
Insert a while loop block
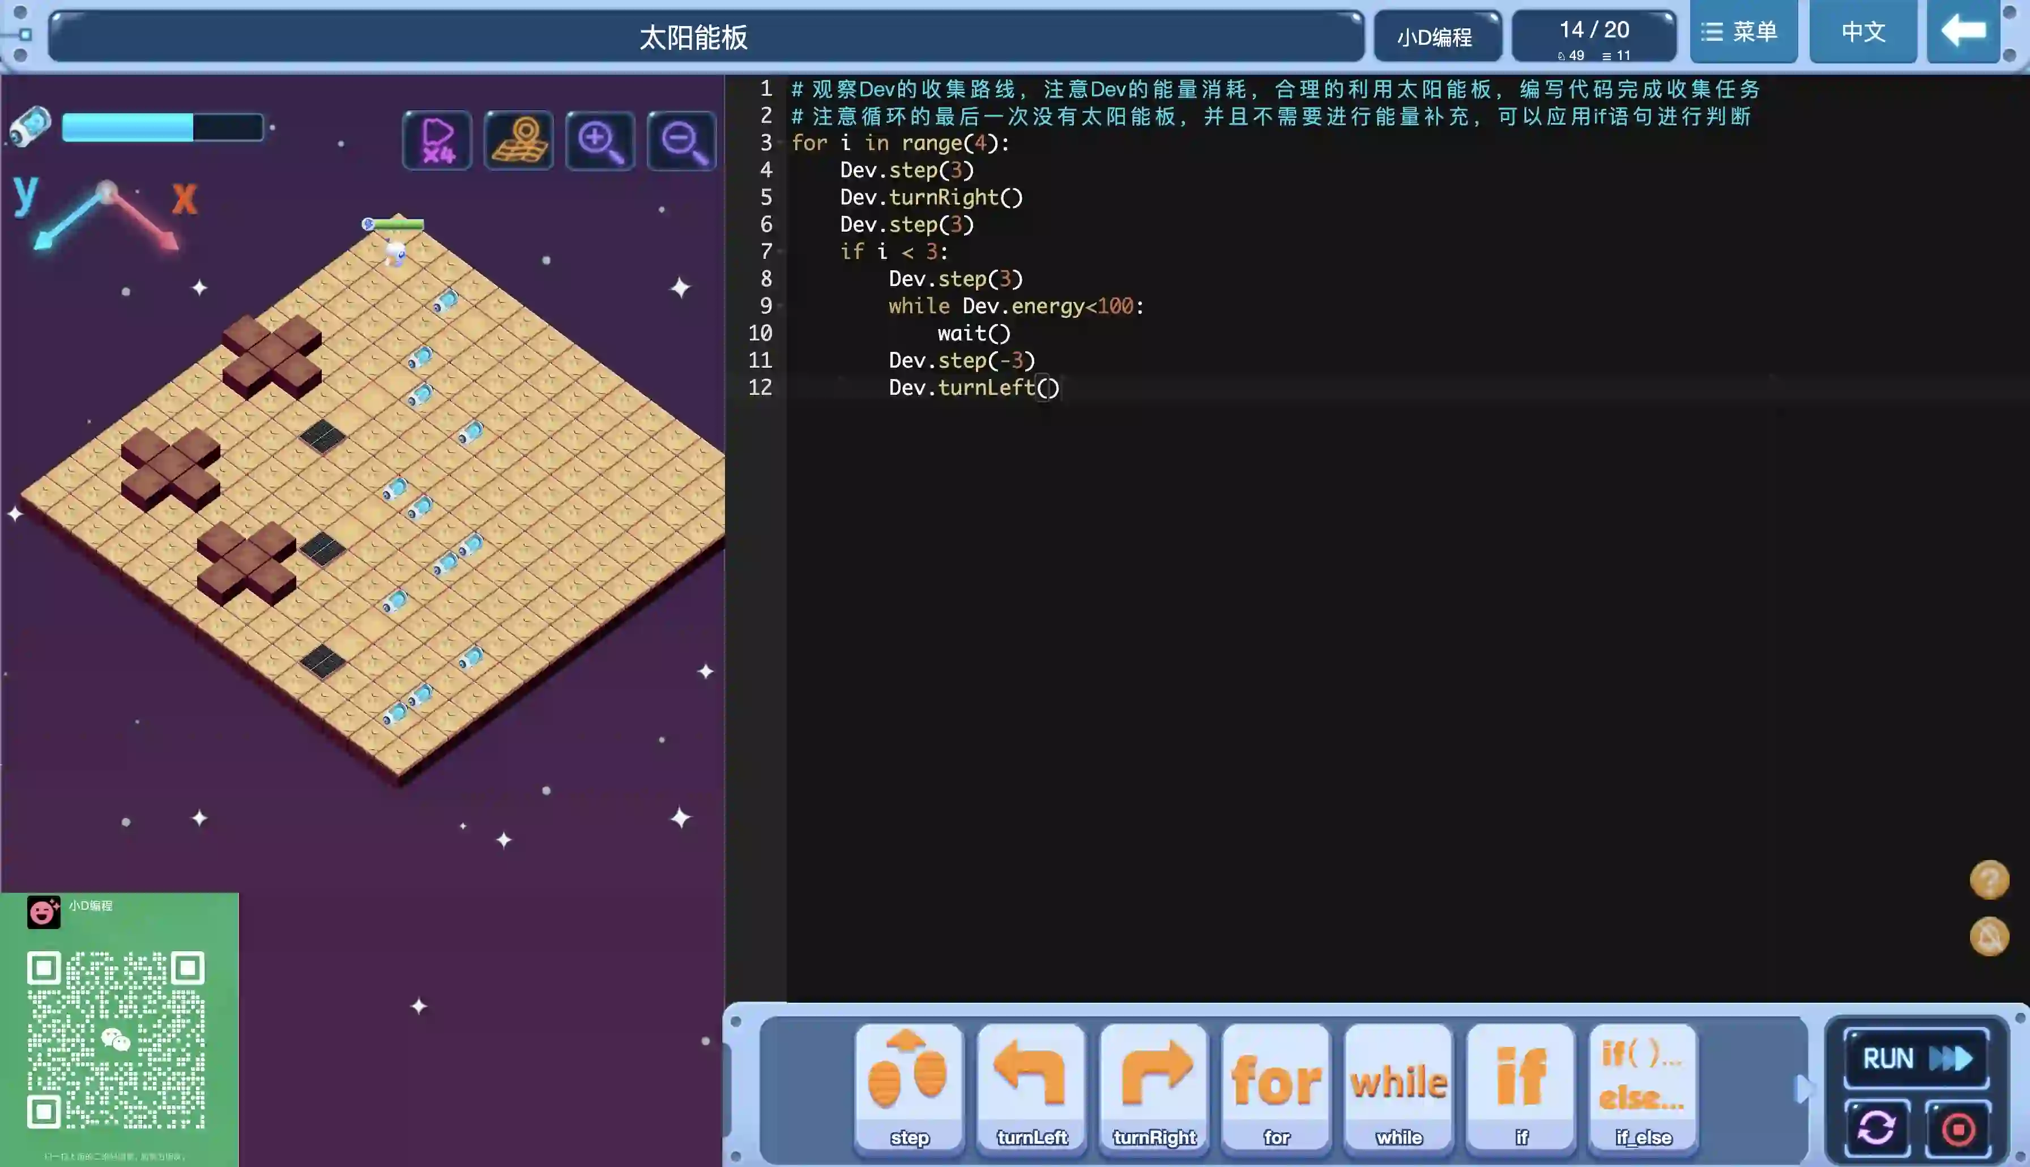[1398, 1087]
